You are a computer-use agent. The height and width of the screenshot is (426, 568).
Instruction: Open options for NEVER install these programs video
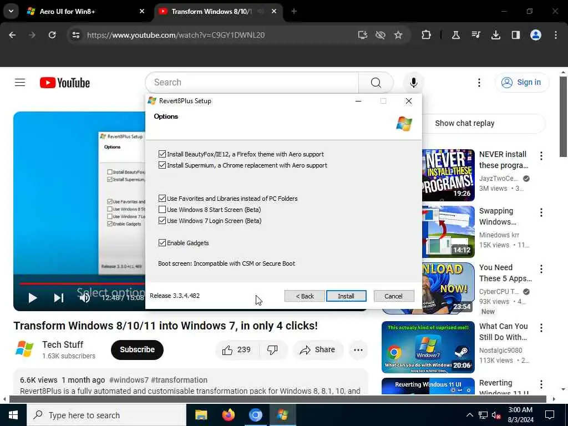541,156
